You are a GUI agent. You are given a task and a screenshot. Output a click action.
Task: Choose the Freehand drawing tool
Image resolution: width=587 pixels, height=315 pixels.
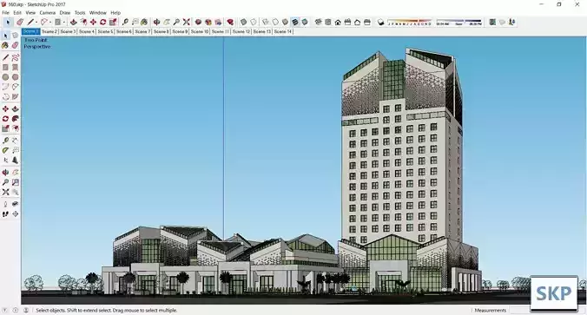tap(15, 57)
